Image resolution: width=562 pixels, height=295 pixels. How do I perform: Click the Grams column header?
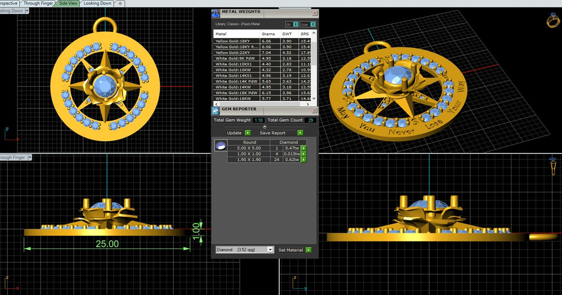pos(270,34)
